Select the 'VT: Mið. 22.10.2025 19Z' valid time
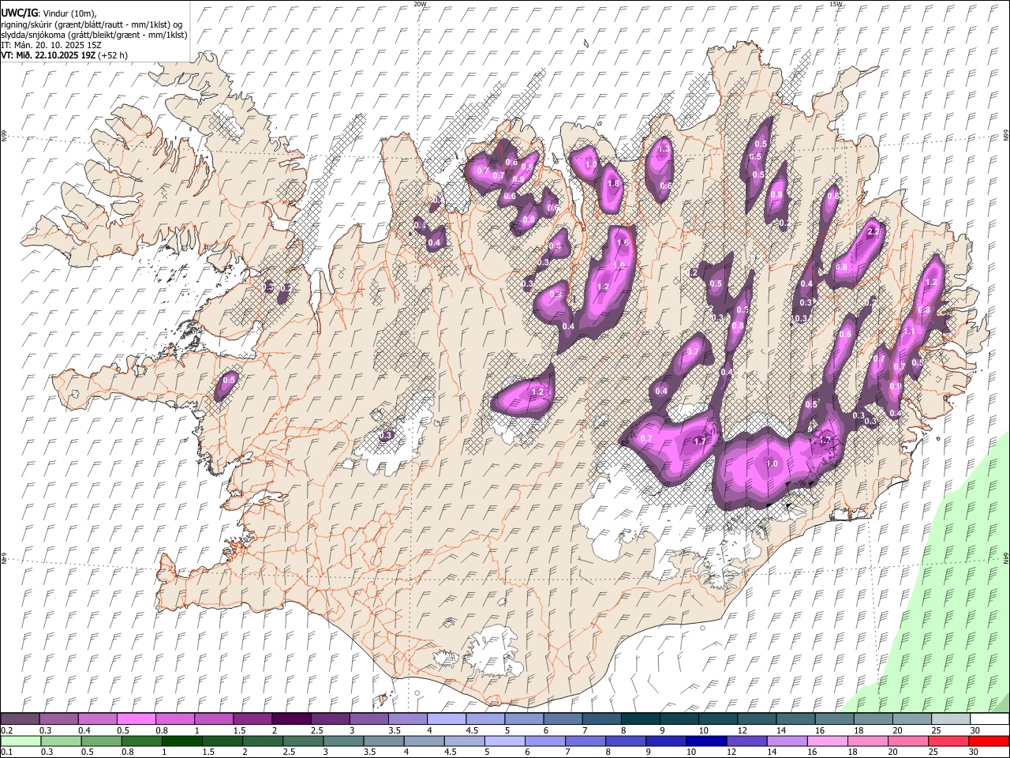 (x=48, y=55)
